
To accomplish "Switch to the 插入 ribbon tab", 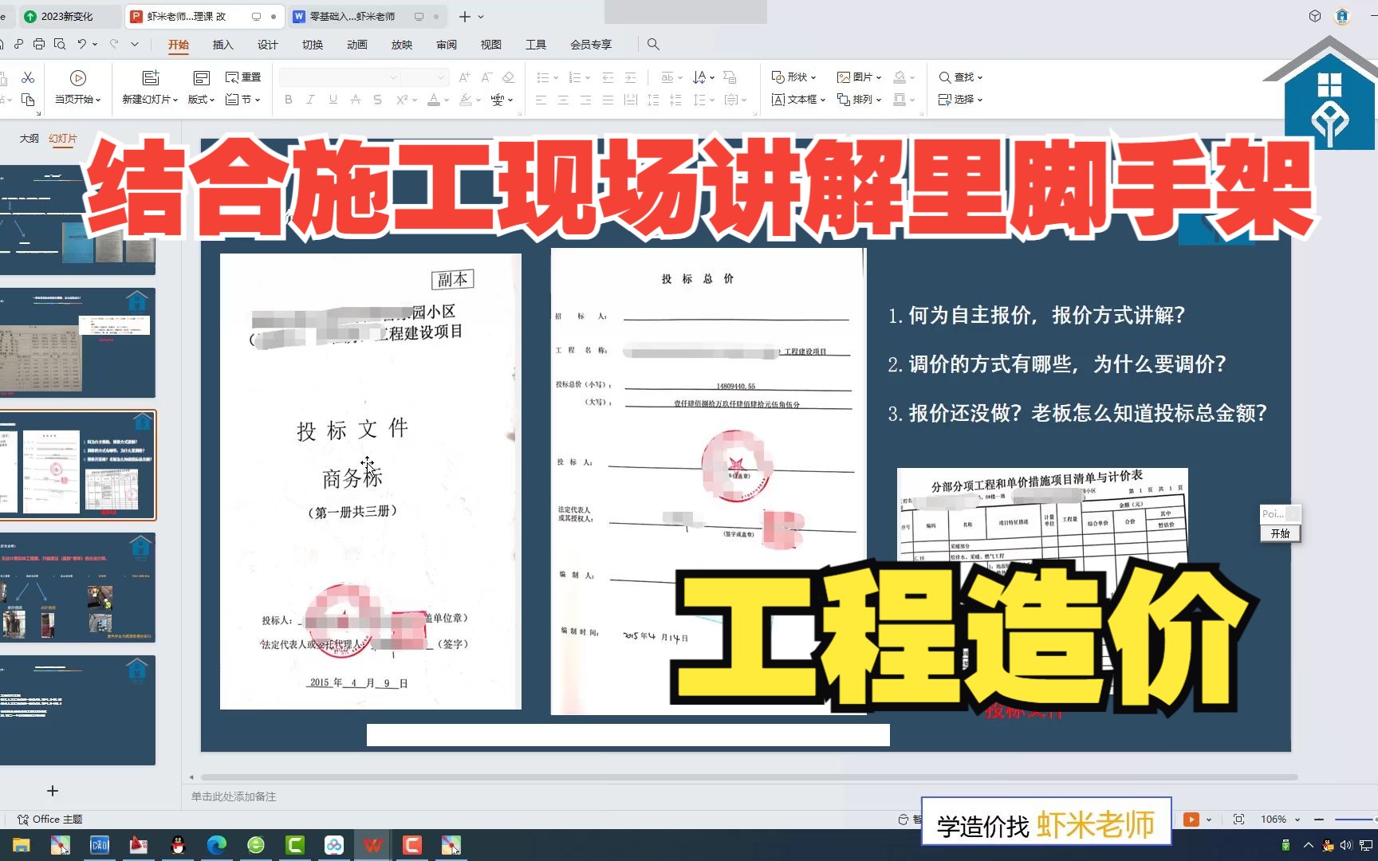I will [x=222, y=45].
